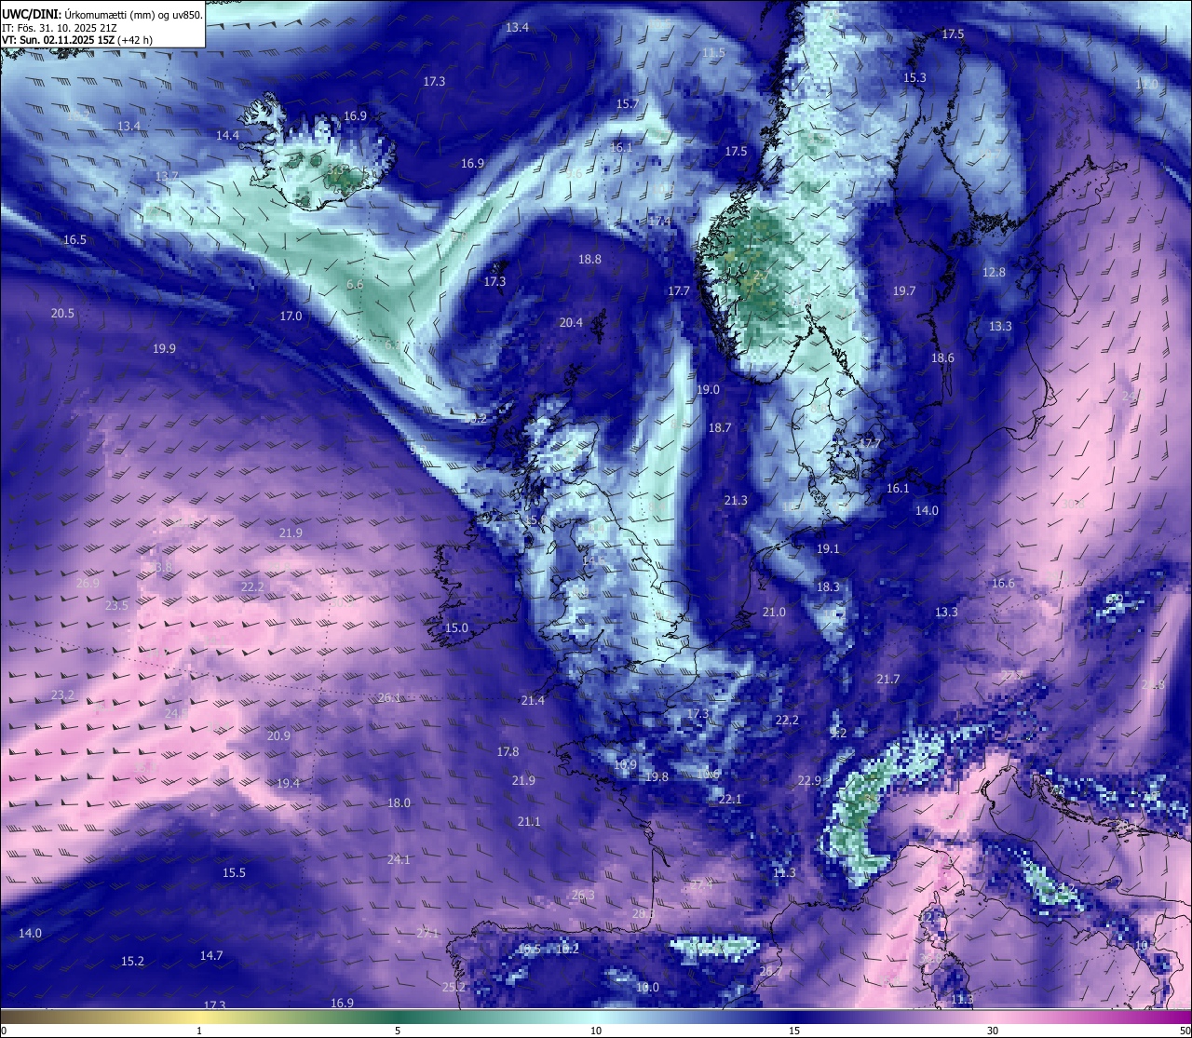Click the legend tick label 50

pos(1185,1031)
